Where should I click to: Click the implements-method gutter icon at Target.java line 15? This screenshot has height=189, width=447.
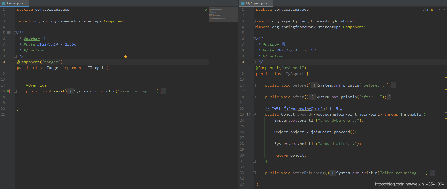(8, 91)
